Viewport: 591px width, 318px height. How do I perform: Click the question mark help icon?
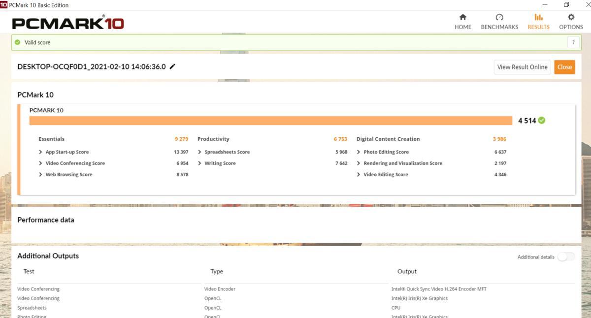tap(573, 42)
